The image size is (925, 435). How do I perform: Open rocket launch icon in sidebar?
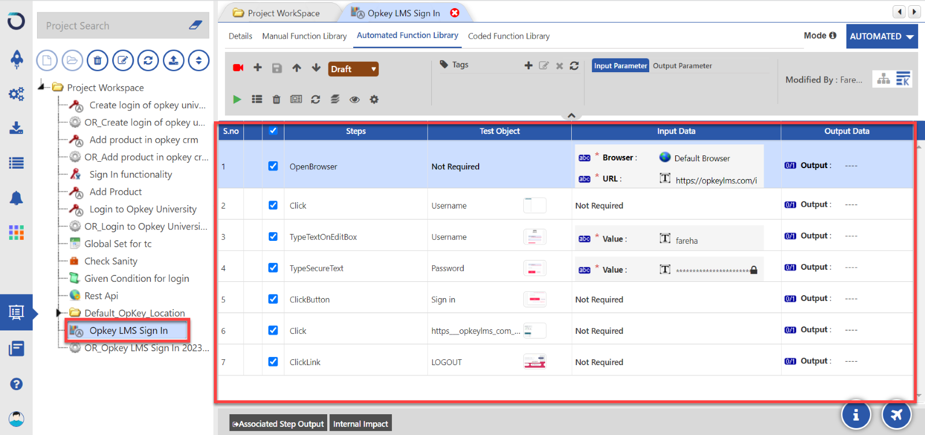tap(17, 58)
